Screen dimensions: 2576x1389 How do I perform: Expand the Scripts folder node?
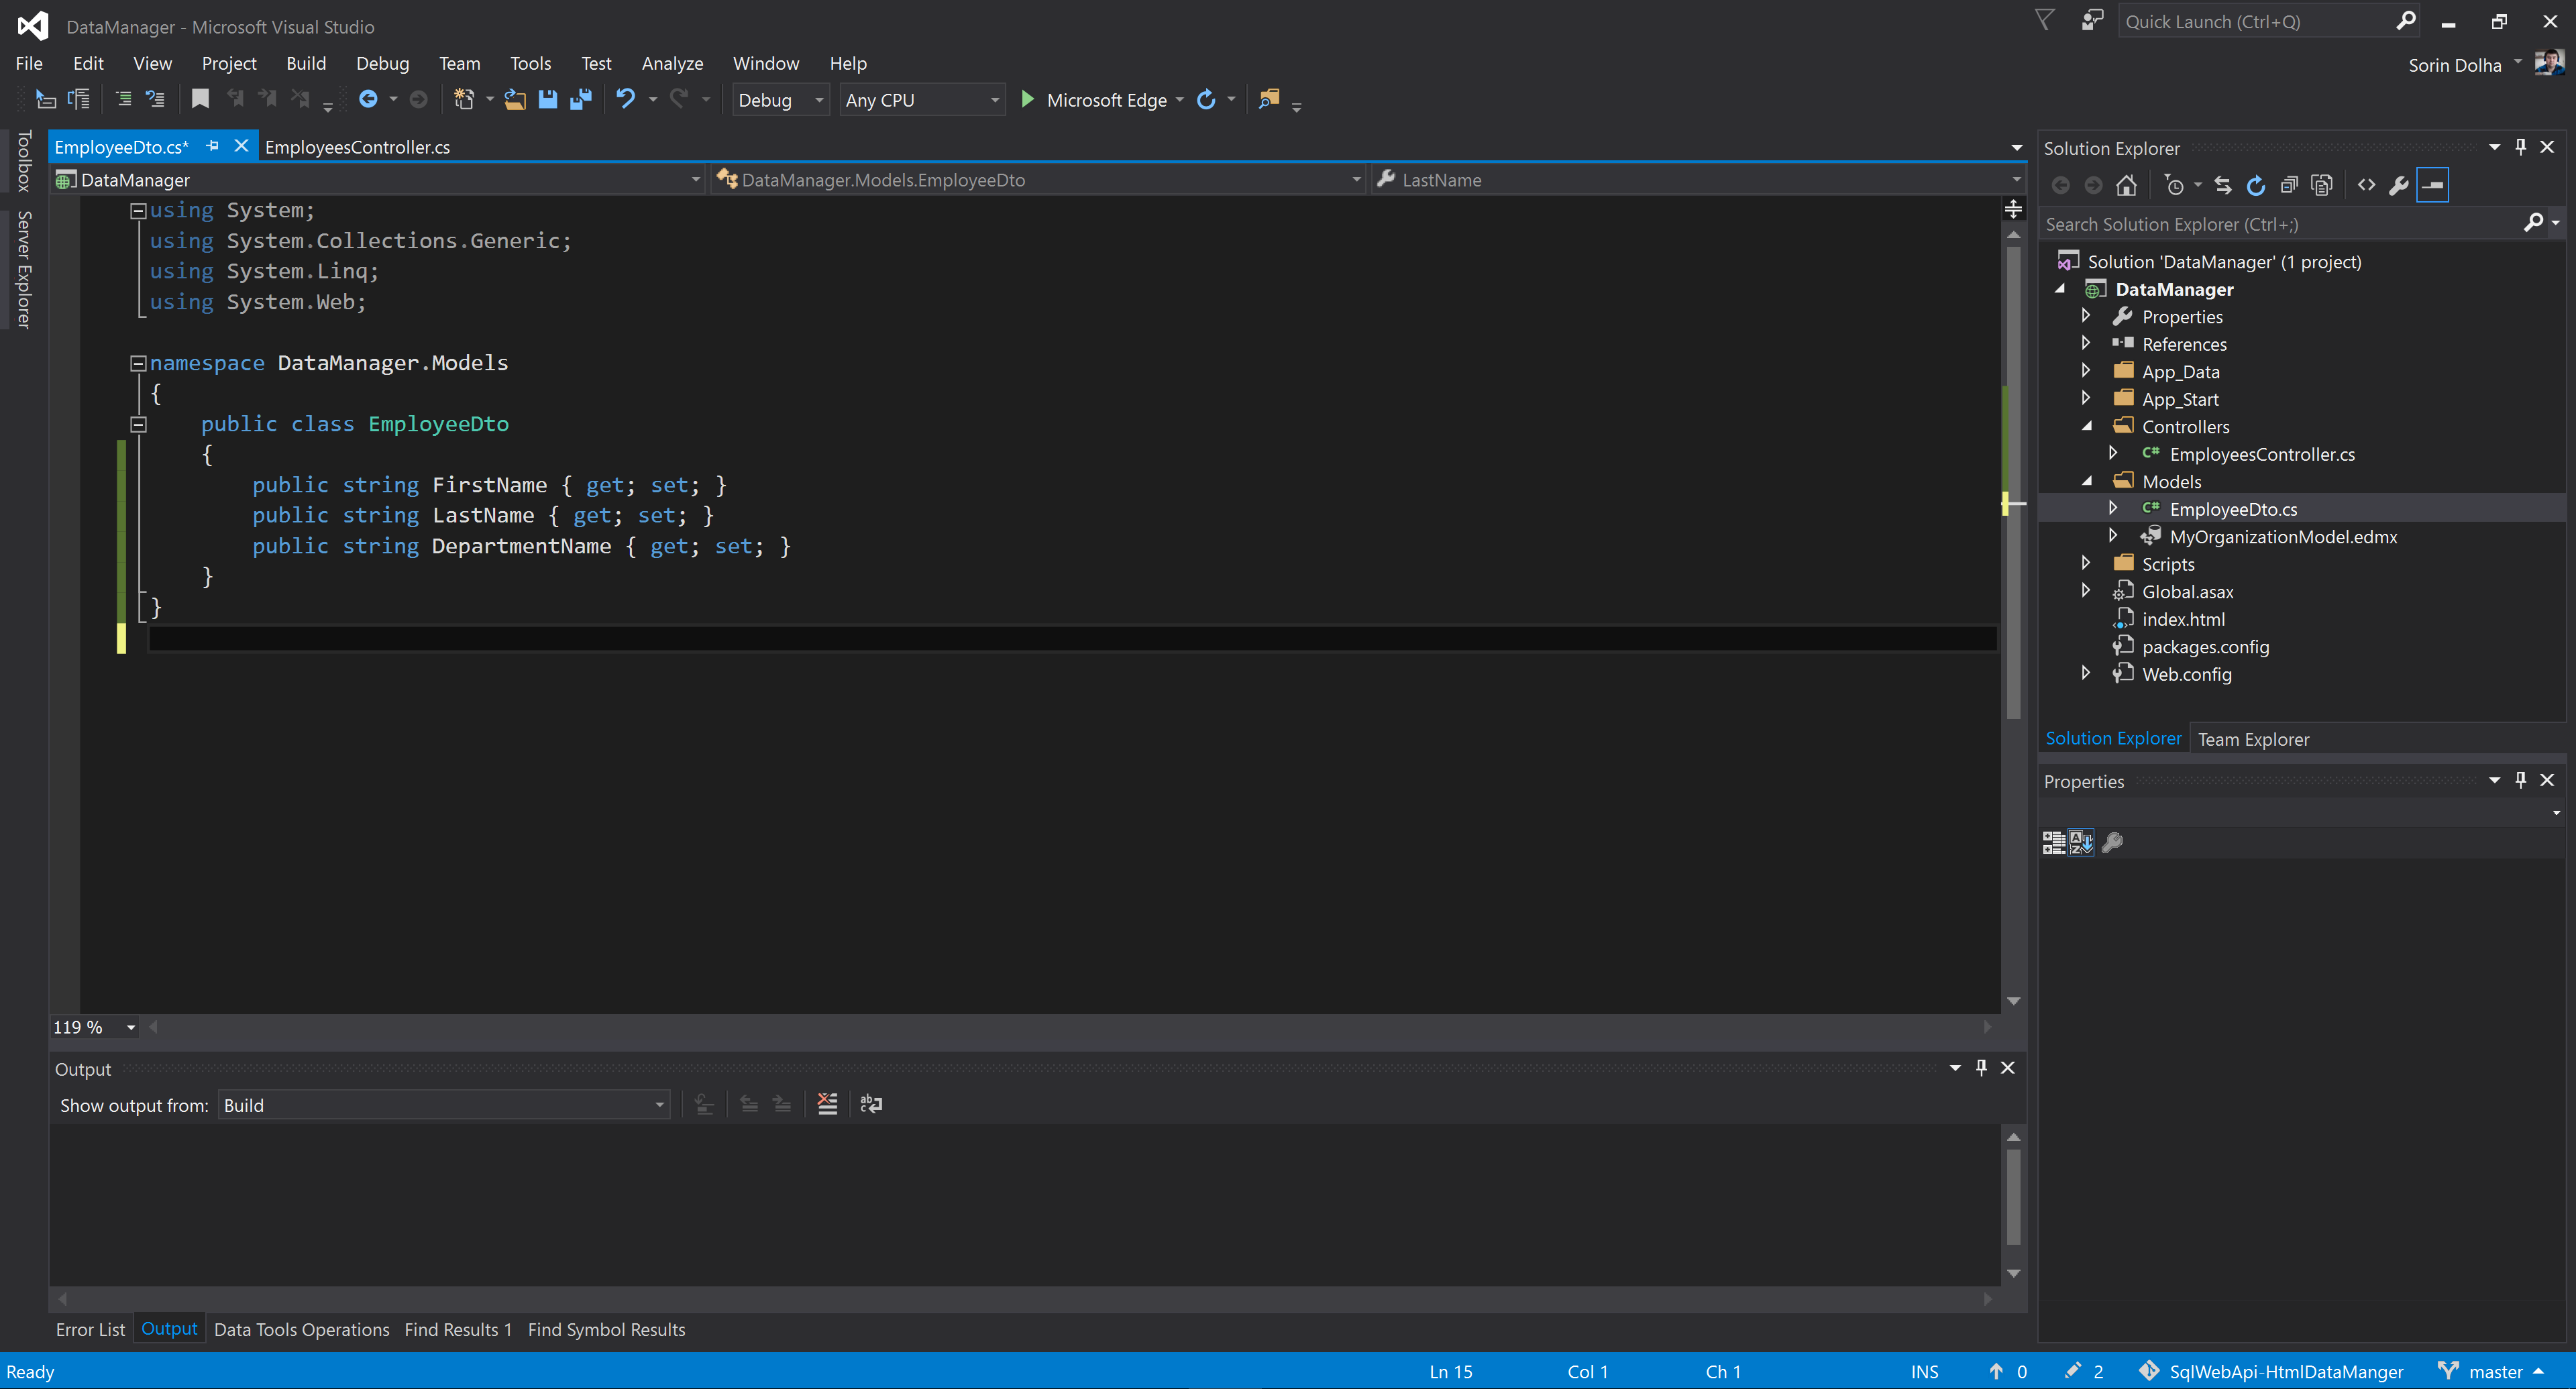click(x=2086, y=564)
